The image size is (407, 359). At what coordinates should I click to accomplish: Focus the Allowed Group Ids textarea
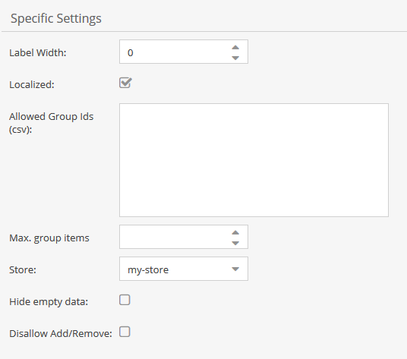coord(254,160)
